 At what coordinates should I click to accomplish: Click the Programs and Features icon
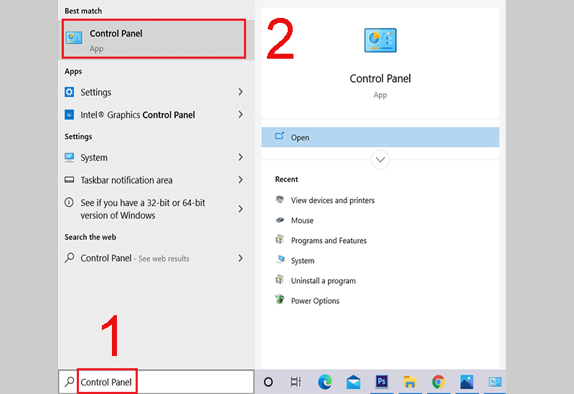click(280, 239)
